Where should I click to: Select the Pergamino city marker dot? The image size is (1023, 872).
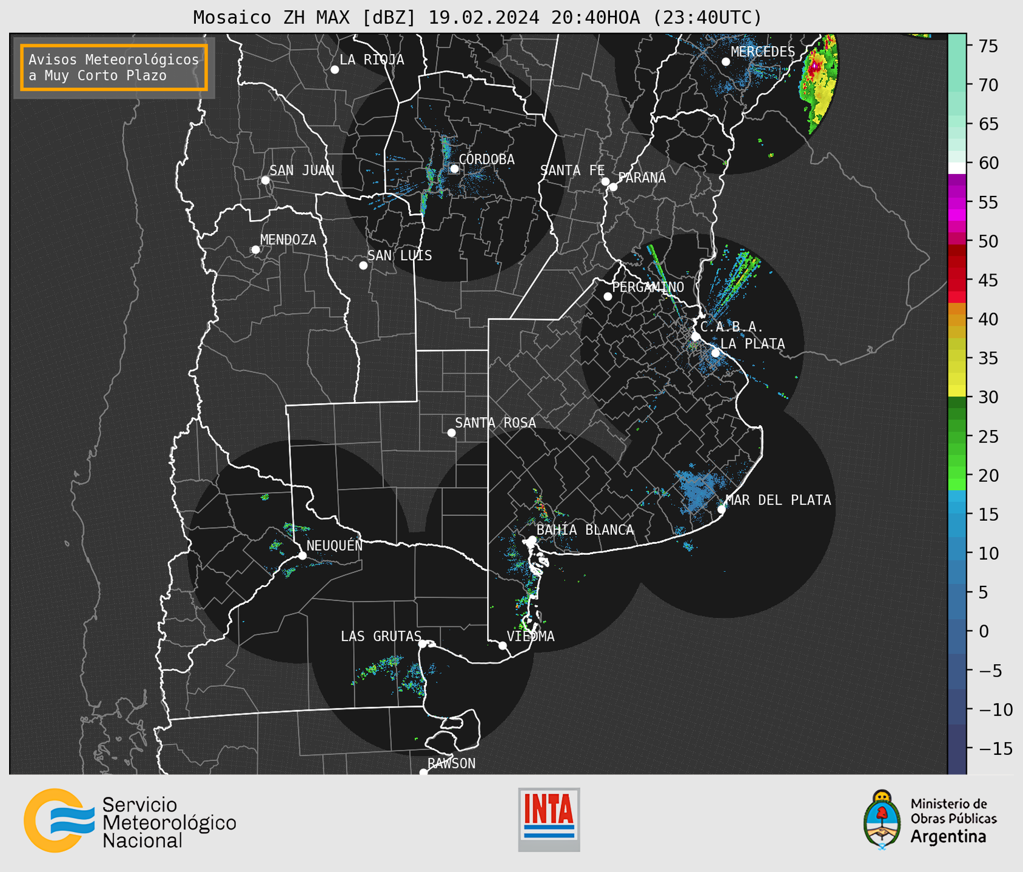click(x=608, y=297)
